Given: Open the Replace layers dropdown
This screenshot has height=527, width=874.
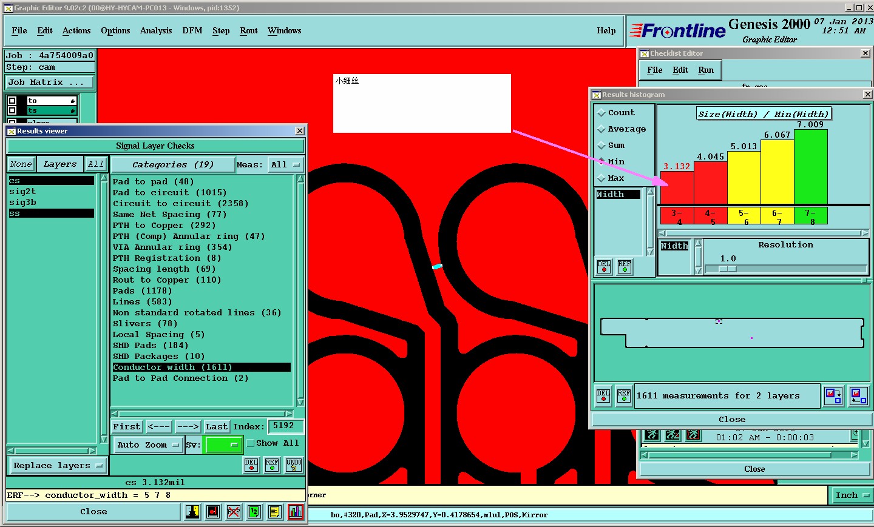Looking at the screenshot, I should coord(58,466).
